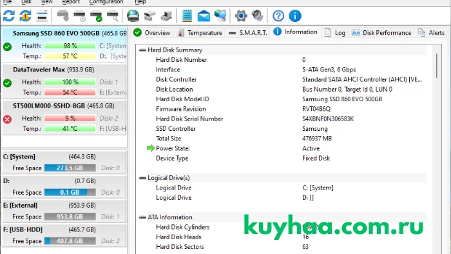Click the panel layout toolbar icon
This screenshot has width=451, height=254.
point(42,16)
